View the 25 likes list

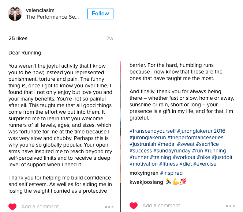(18, 39)
